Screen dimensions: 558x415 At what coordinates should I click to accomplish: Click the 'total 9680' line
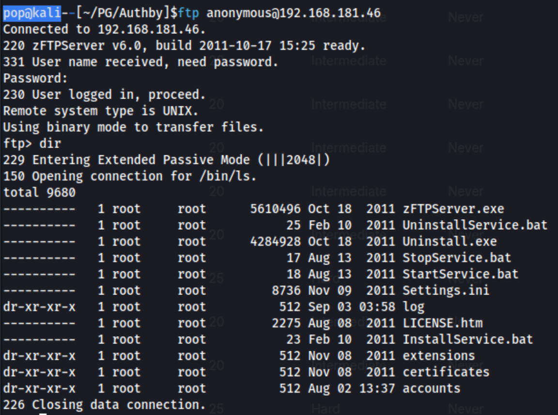coord(39,193)
